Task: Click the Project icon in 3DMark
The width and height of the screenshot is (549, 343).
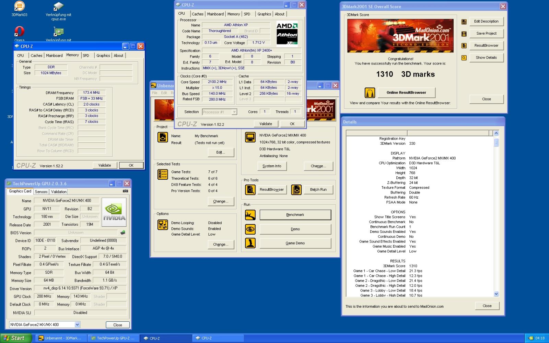Action: click(x=163, y=137)
